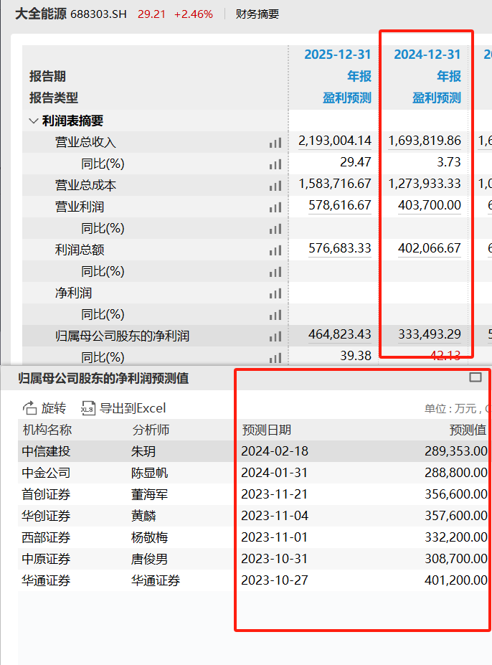Select the 首创证券 forecast row

pyautogui.click(x=254, y=494)
